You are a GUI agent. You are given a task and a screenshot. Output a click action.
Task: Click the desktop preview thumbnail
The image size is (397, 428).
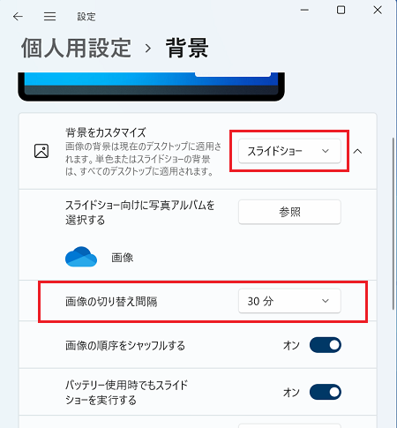pos(151,86)
